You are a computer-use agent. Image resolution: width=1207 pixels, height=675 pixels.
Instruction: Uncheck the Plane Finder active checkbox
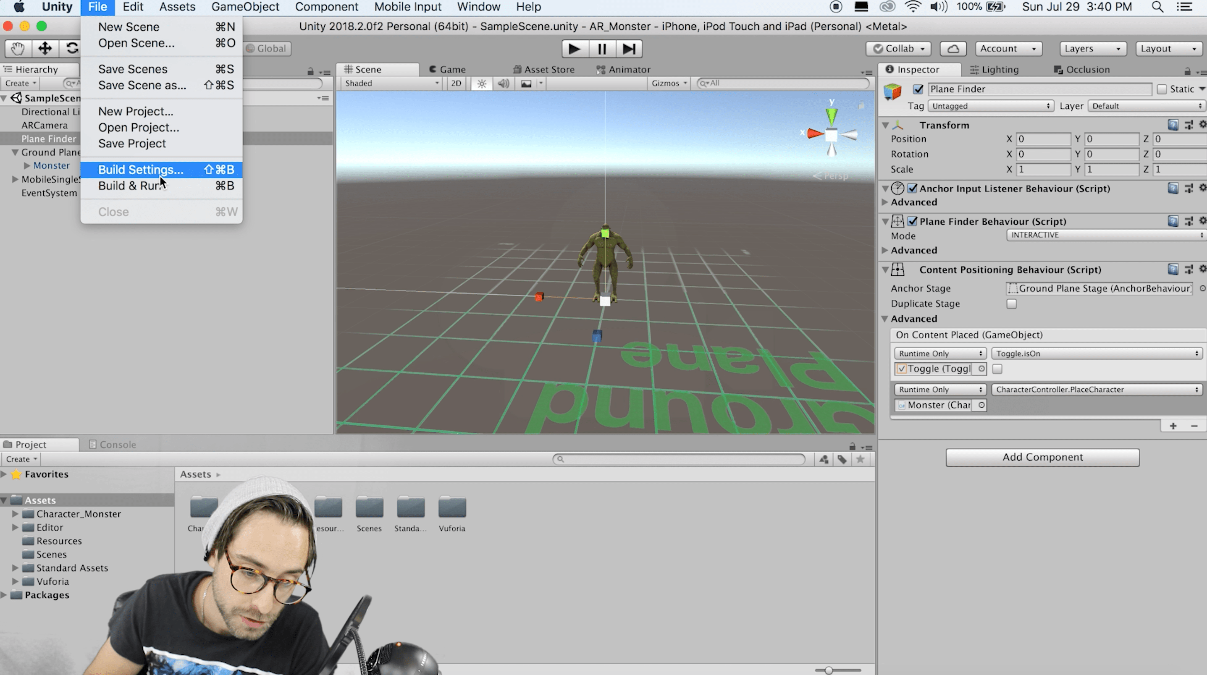(x=918, y=89)
